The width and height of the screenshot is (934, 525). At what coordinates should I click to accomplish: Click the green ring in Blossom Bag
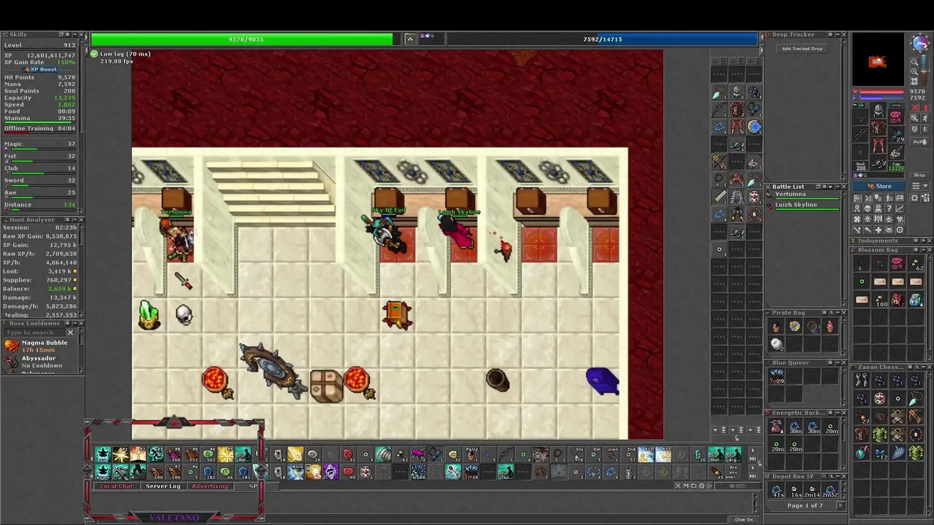pos(862,281)
